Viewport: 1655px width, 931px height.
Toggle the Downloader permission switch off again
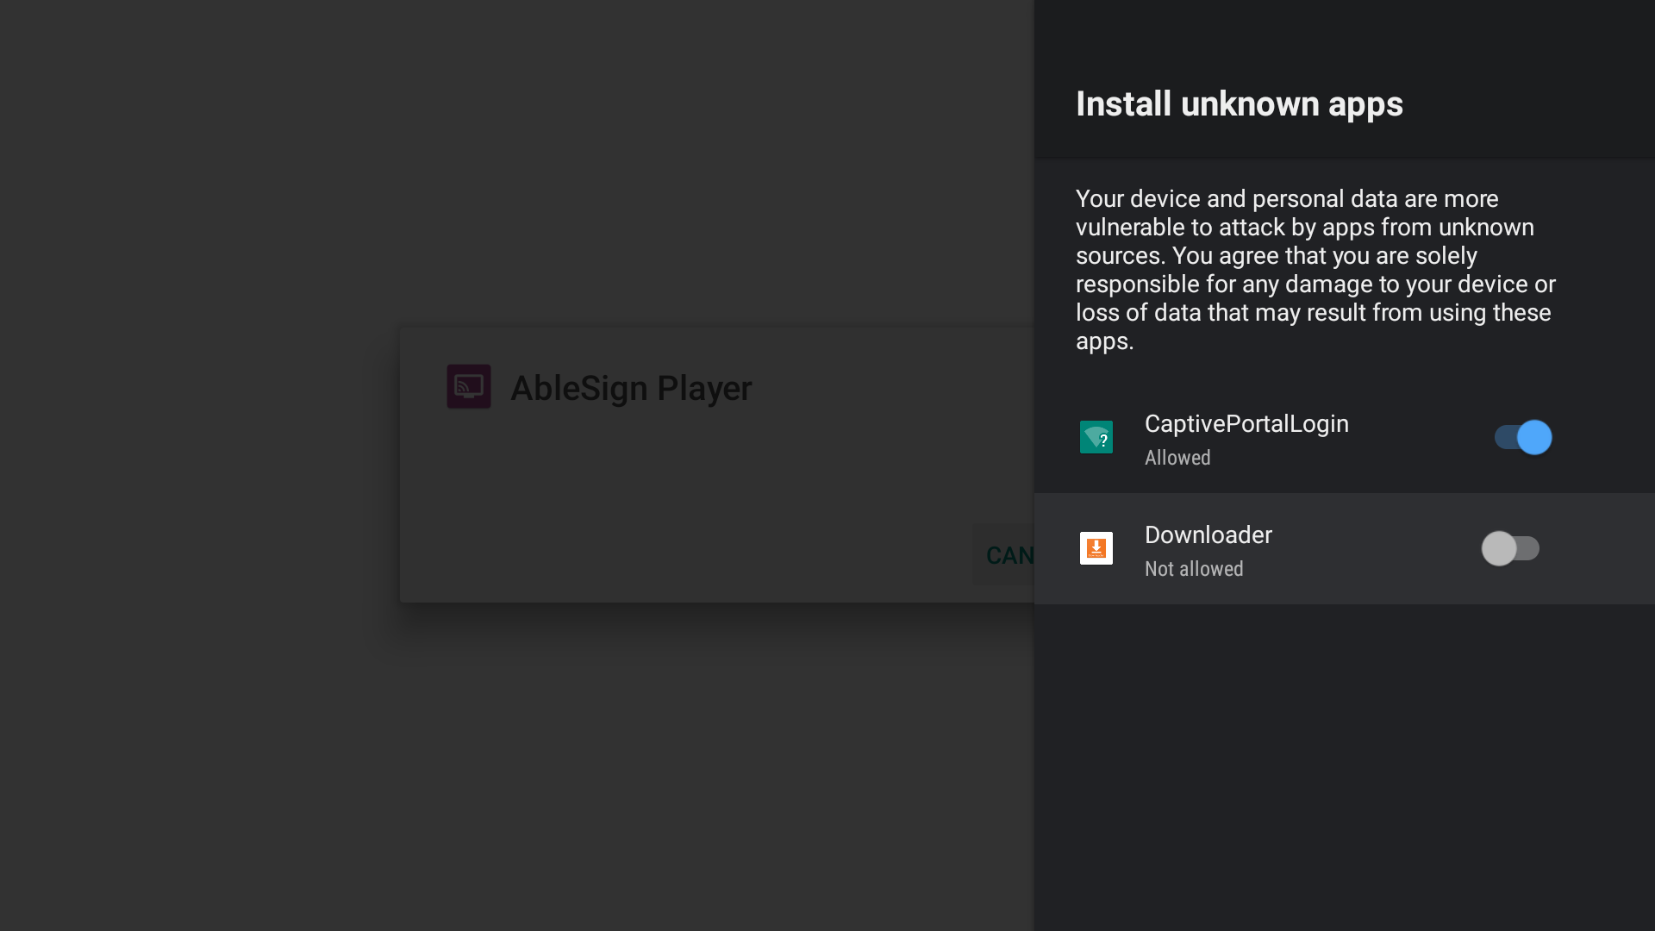point(1513,548)
